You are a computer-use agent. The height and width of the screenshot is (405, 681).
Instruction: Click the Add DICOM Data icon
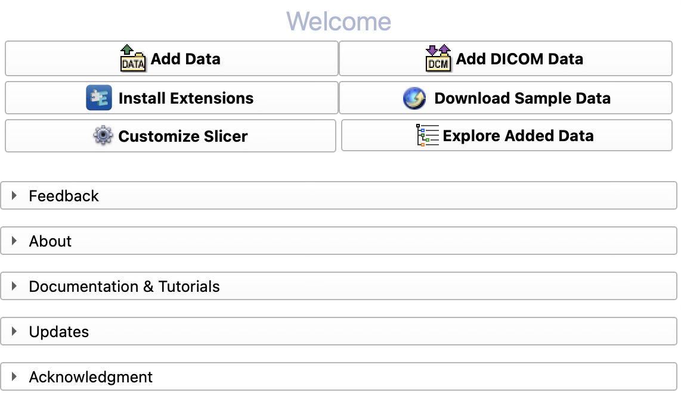[x=439, y=58]
